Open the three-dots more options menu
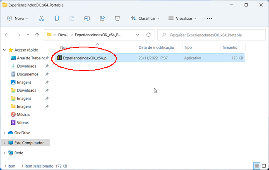Viewport: 269px width, 170px height. (209, 19)
